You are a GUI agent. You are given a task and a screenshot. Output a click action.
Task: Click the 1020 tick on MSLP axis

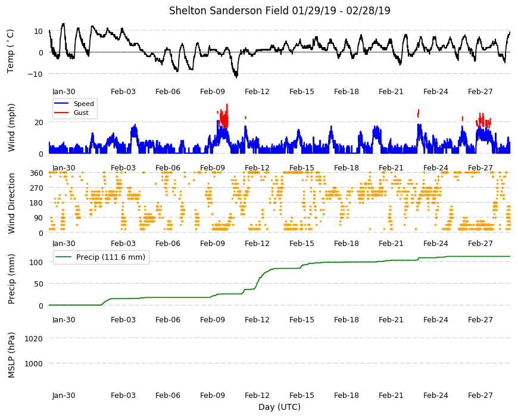33,338
